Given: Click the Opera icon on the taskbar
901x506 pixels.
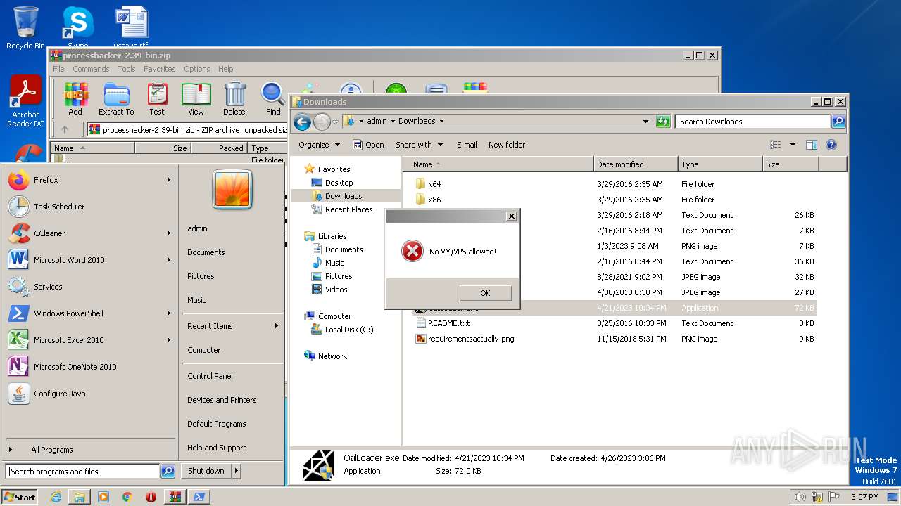Looking at the screenshot, I should pos(151,497).
